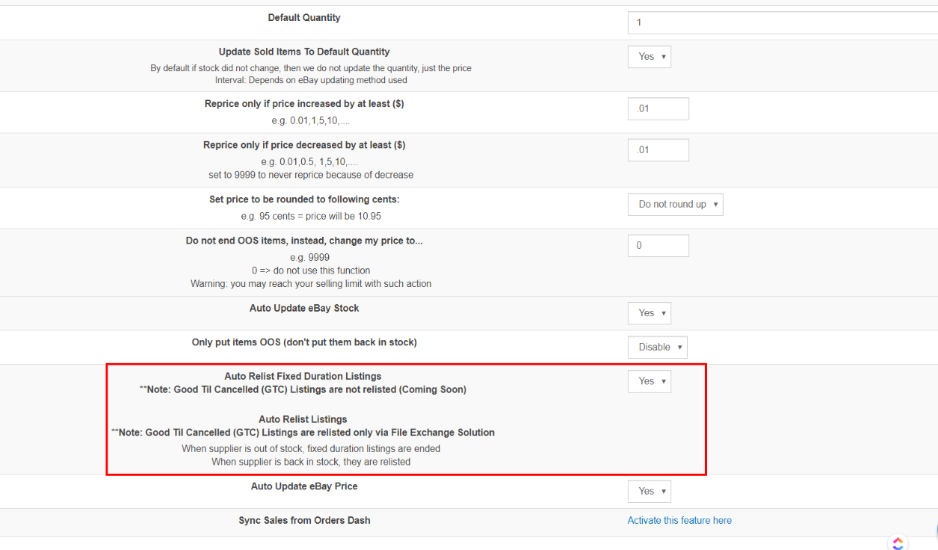Select the Set price to be rounded label
938x550 pixels.
(304, 200)
